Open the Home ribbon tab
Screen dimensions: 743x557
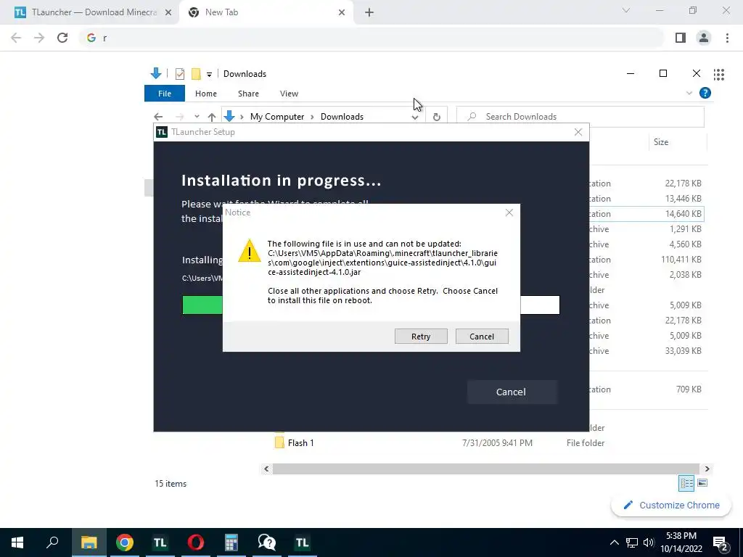(x=205, y=94)
